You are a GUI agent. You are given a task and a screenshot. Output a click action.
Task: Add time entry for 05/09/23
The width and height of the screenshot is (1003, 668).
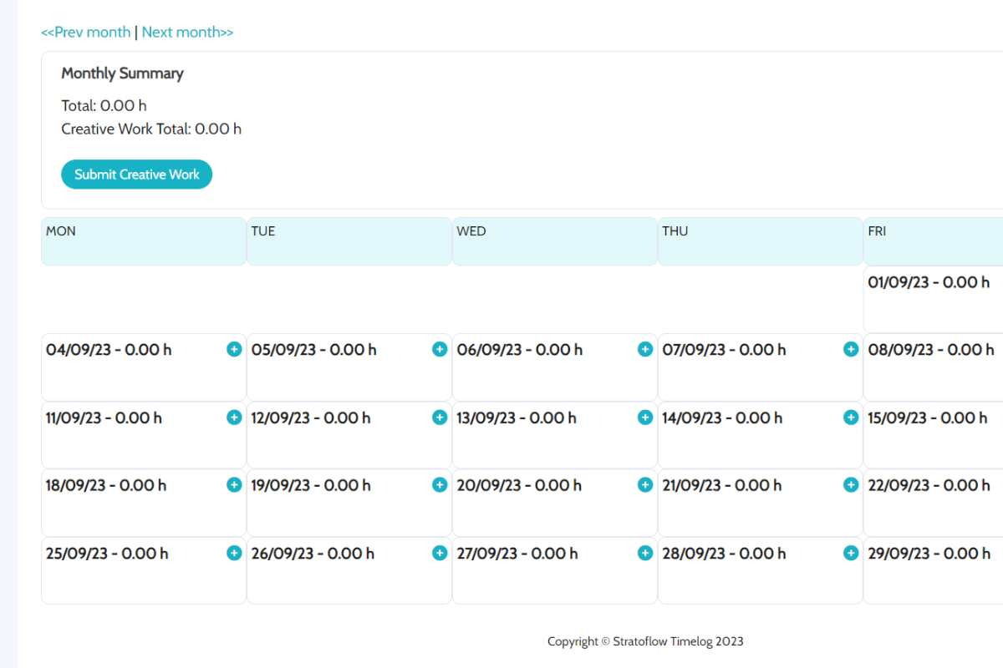440,349
